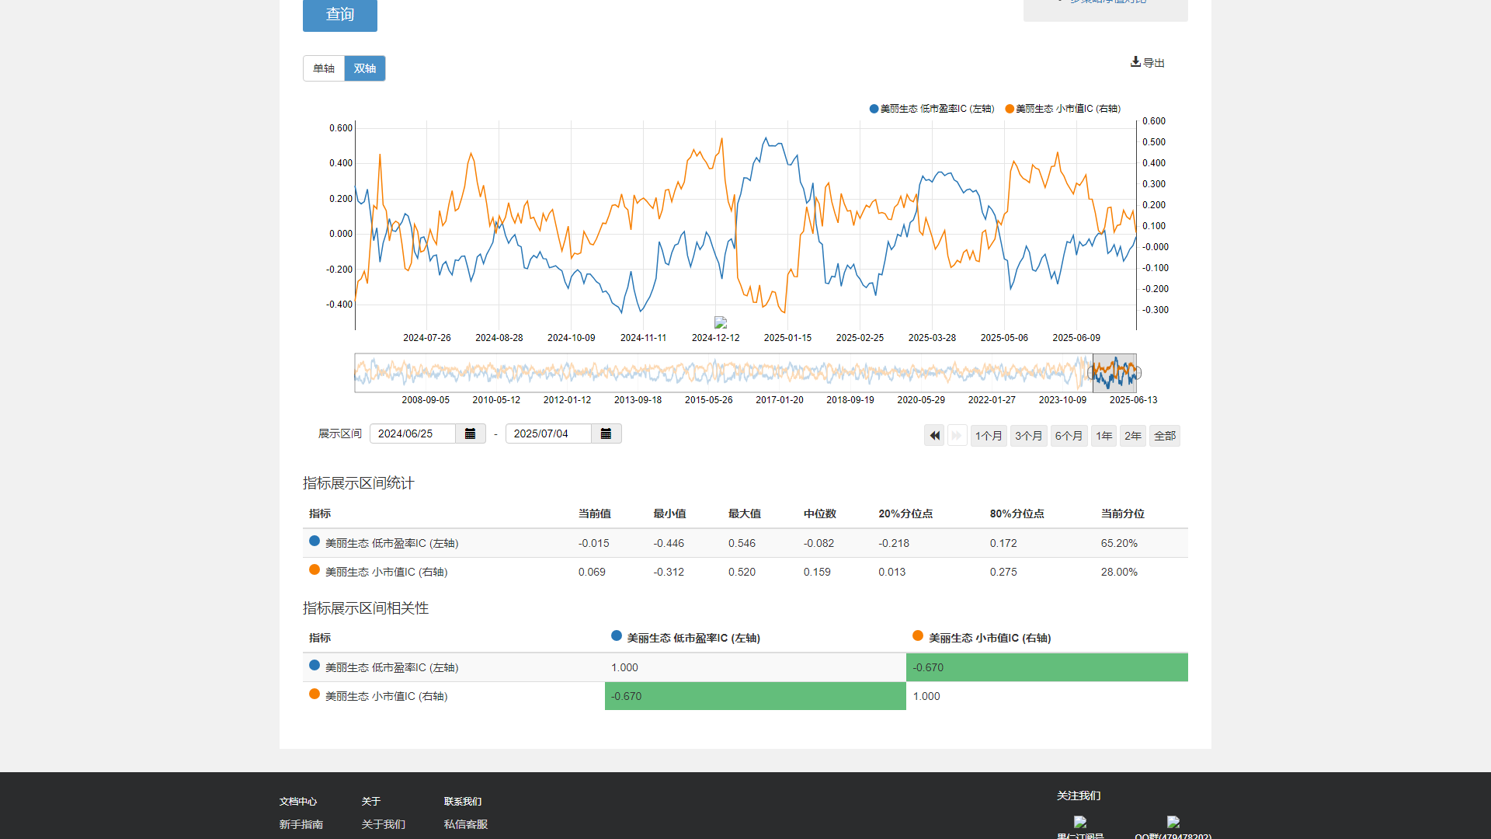
Task: Open the 新手指南 footer link
Action: (x=301, y=824)
